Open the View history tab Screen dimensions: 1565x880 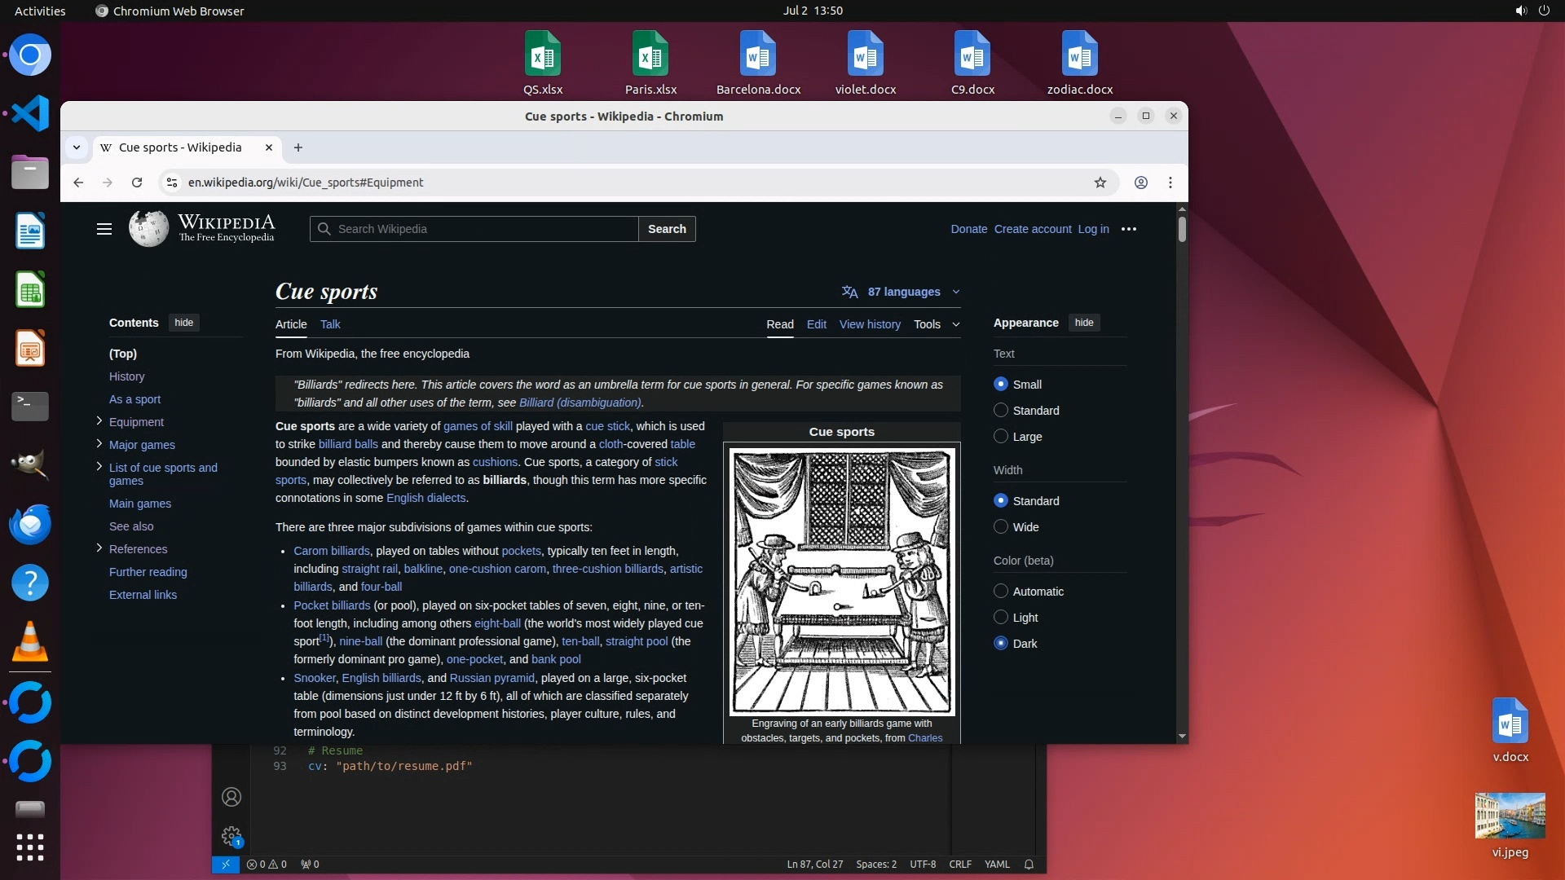[x=870, y=324]
